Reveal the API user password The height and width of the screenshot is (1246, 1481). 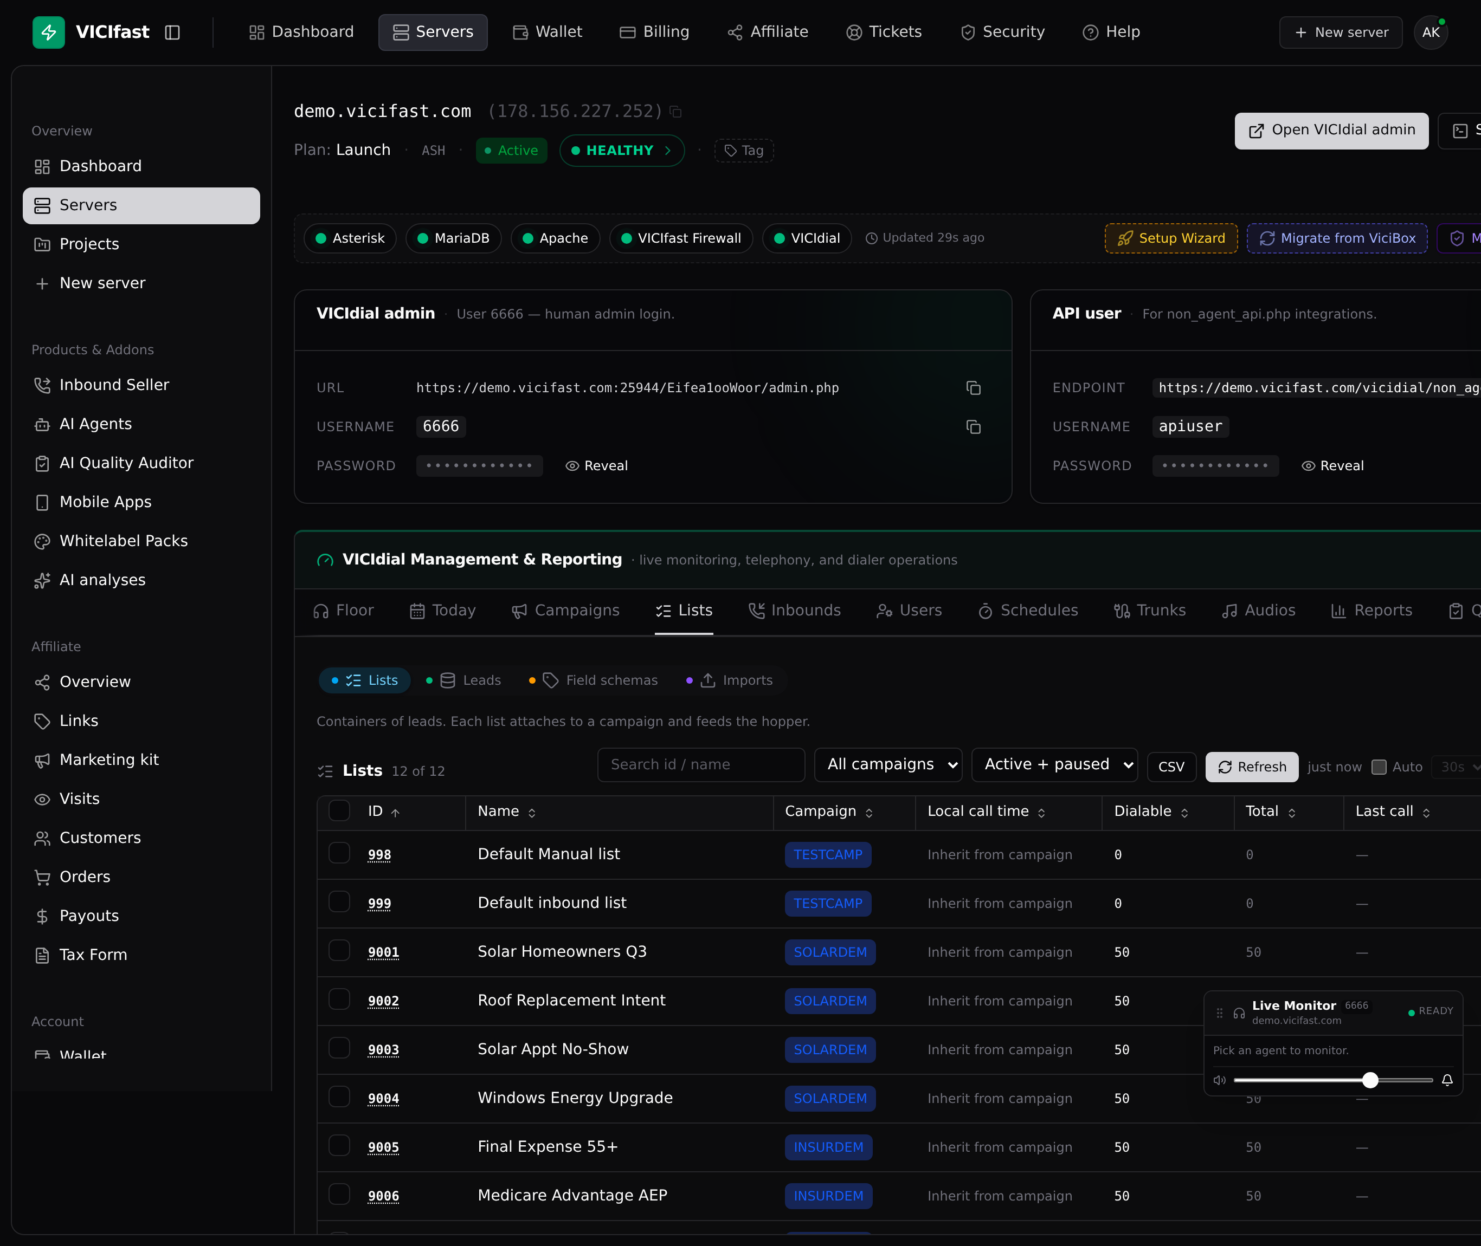1332,466
